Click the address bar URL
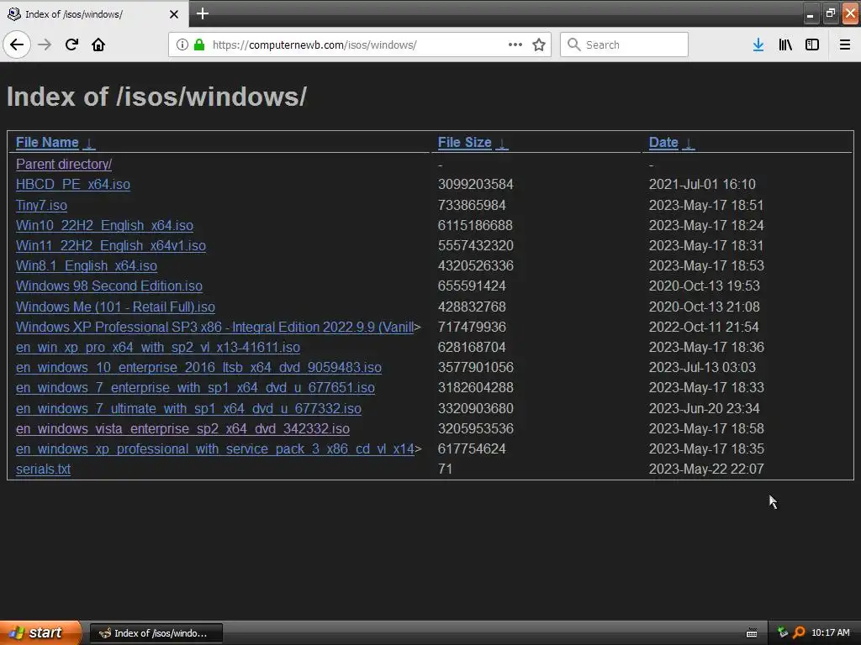861x645 pixels. (314, 45)
